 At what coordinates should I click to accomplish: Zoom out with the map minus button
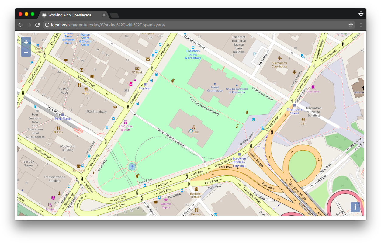coord(26,52)
